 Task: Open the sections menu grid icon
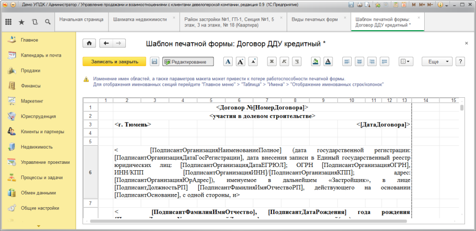pyautogui.click(x=8, y=22)
